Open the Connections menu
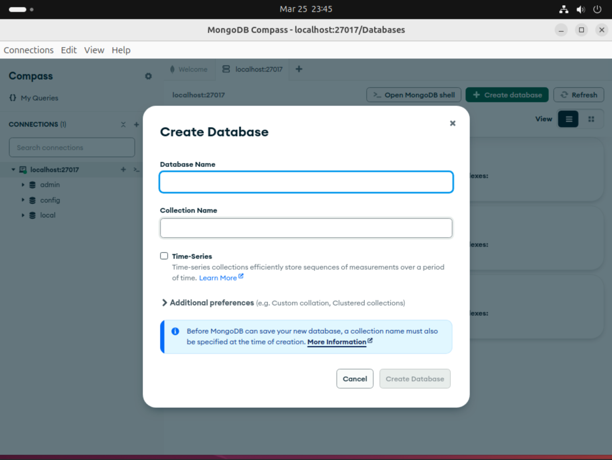 pyautogui.click(x=28, y=50)
